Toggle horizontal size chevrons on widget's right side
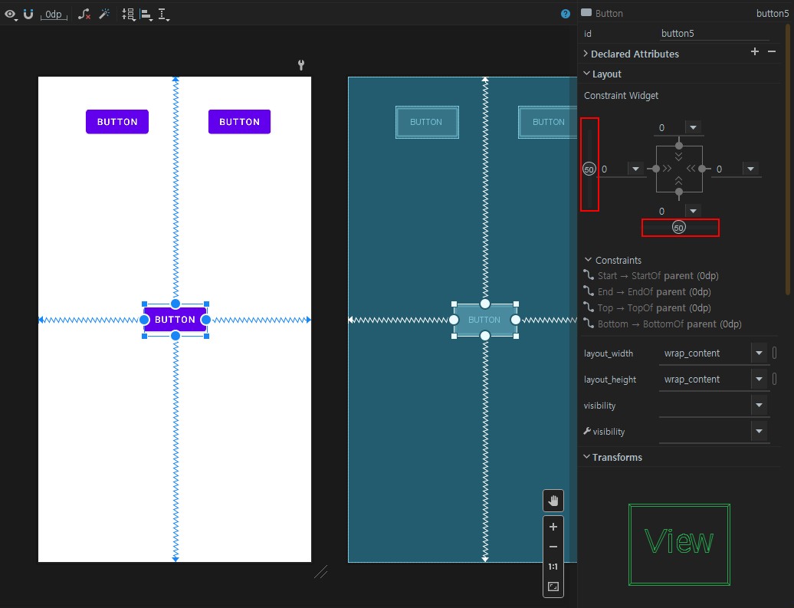This screenshot has height=608, width=794. pyautogui.click(x=691, y=169)
